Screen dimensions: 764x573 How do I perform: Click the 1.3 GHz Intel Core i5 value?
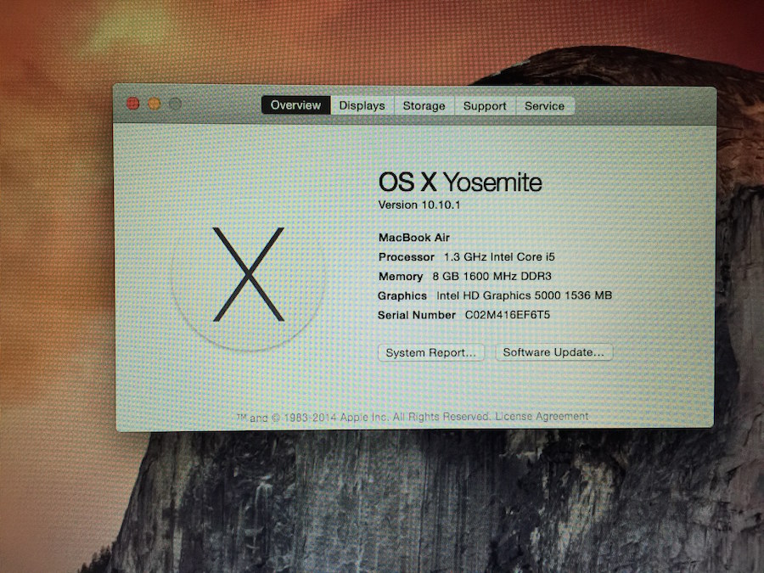[499, 256]
